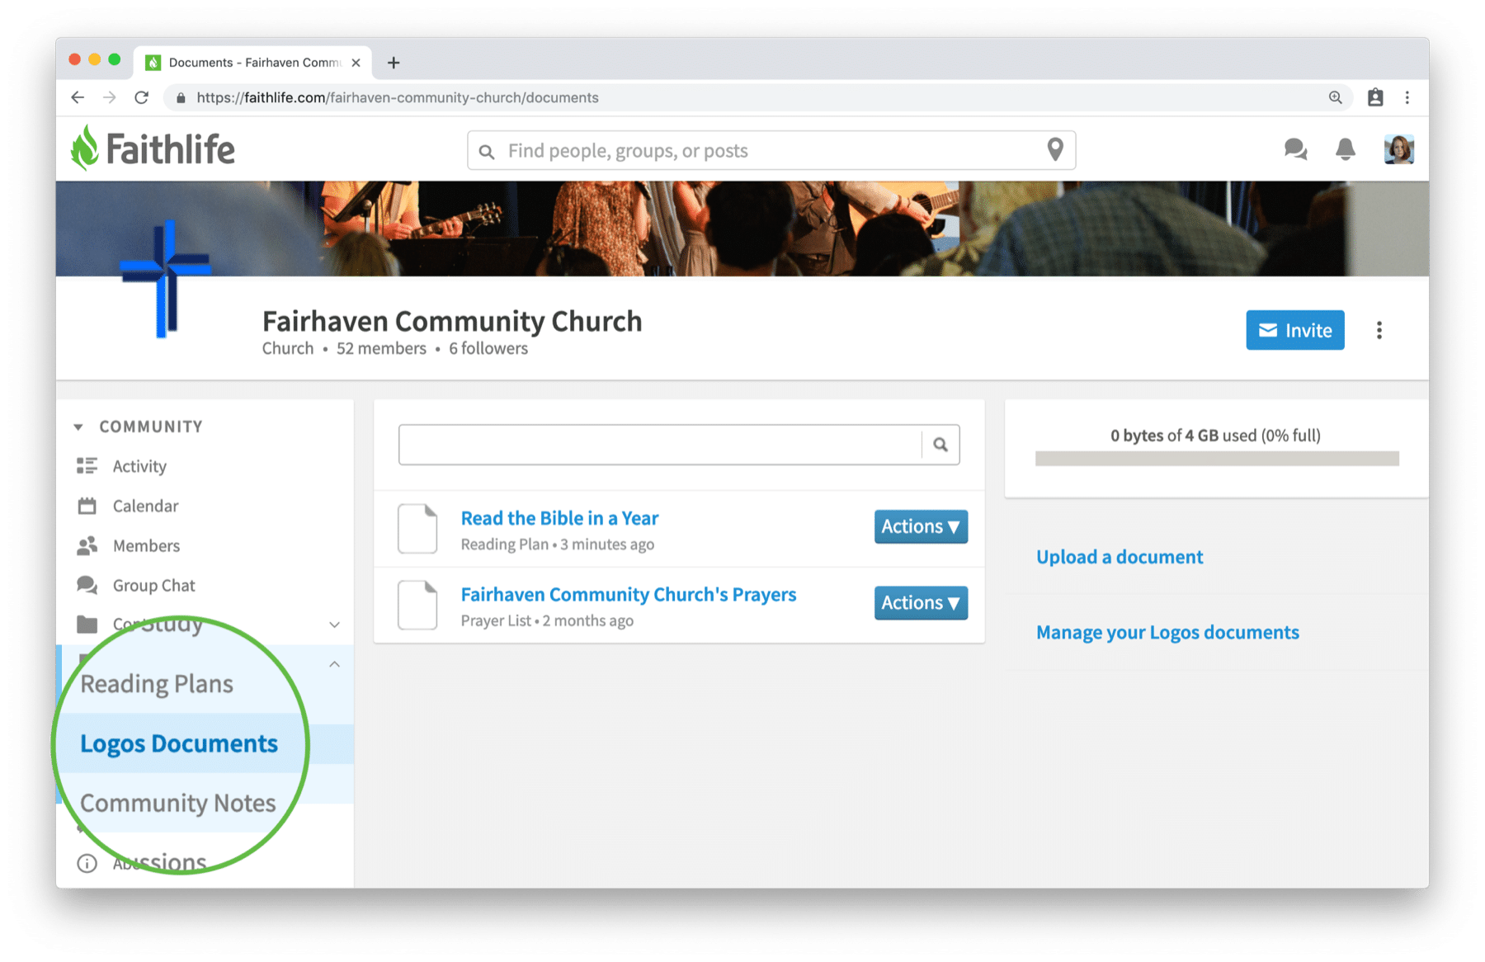The image size is (1485, 962).
Task: Click the info circle icon at sidebar bottom
Action: pos(87,864)
